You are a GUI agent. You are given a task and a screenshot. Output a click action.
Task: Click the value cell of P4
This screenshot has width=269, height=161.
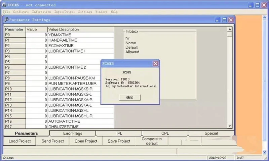[x=37, y=56]
